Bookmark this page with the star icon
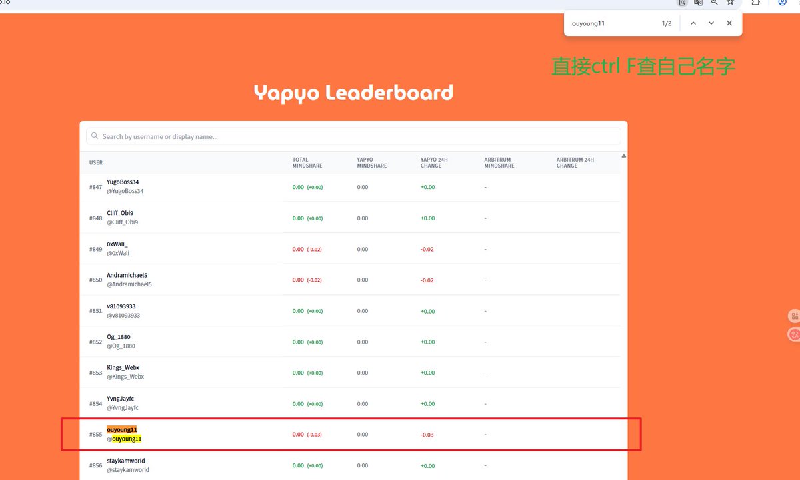Image resolution: width=800 pixels, height=480 pixels. click(731, 3)
